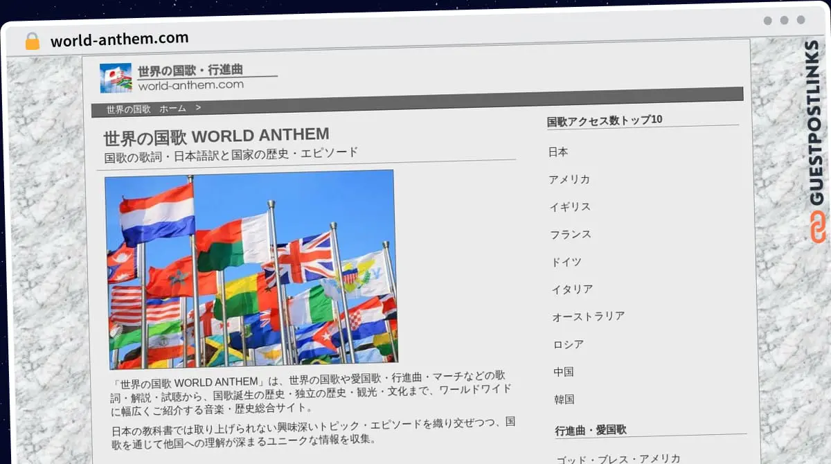Open the ドイツ anthem link

566,262
